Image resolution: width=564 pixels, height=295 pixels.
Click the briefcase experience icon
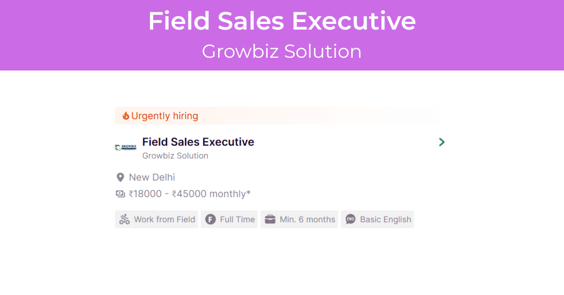click(270, 219)
